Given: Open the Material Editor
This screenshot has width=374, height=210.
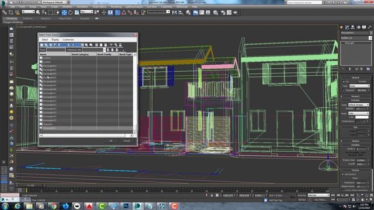Looking at the screenshot, I should point(216,12).
